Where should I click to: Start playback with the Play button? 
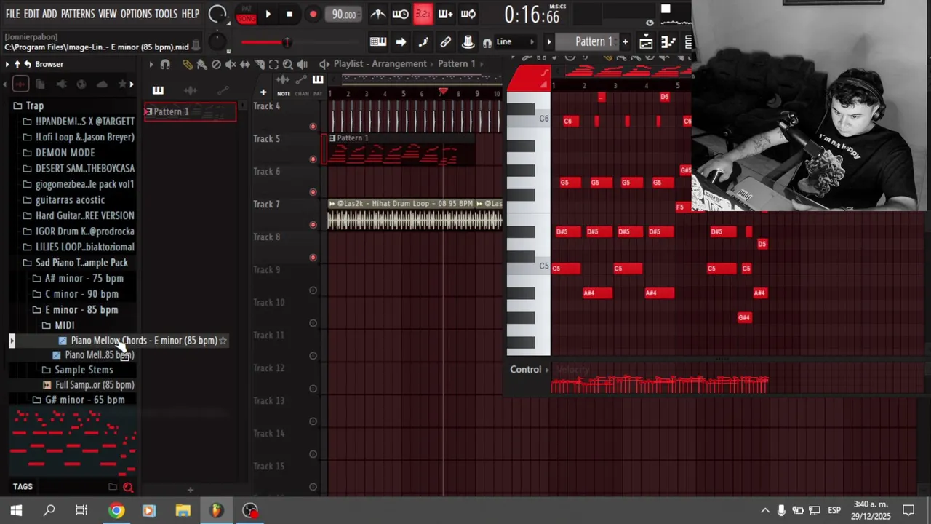(x=268, y=14)
